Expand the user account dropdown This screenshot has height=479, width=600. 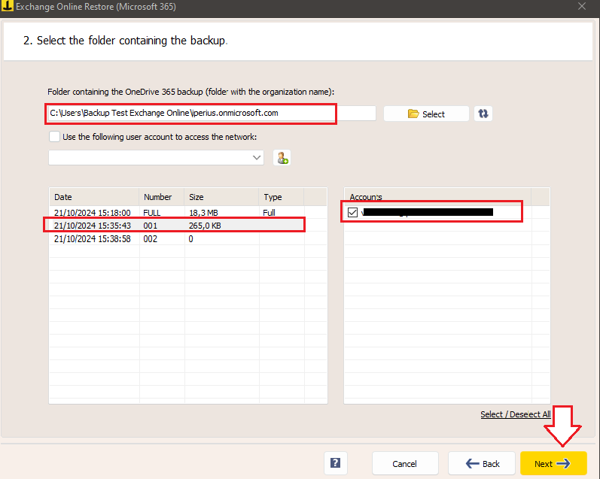pyautogui.click(x=257, y=157)
